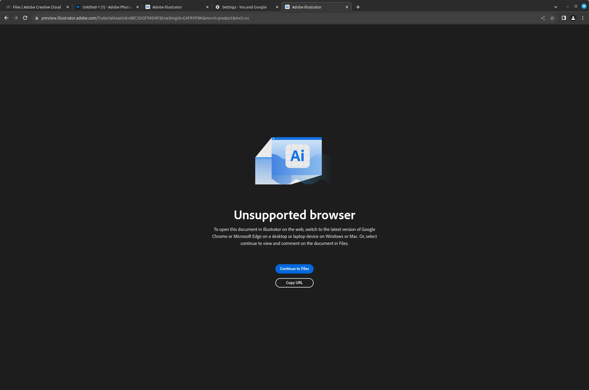This screenshot has width=589, height=390.
Task: Close the Photoshop tab
Action: (x=138, y=7)
